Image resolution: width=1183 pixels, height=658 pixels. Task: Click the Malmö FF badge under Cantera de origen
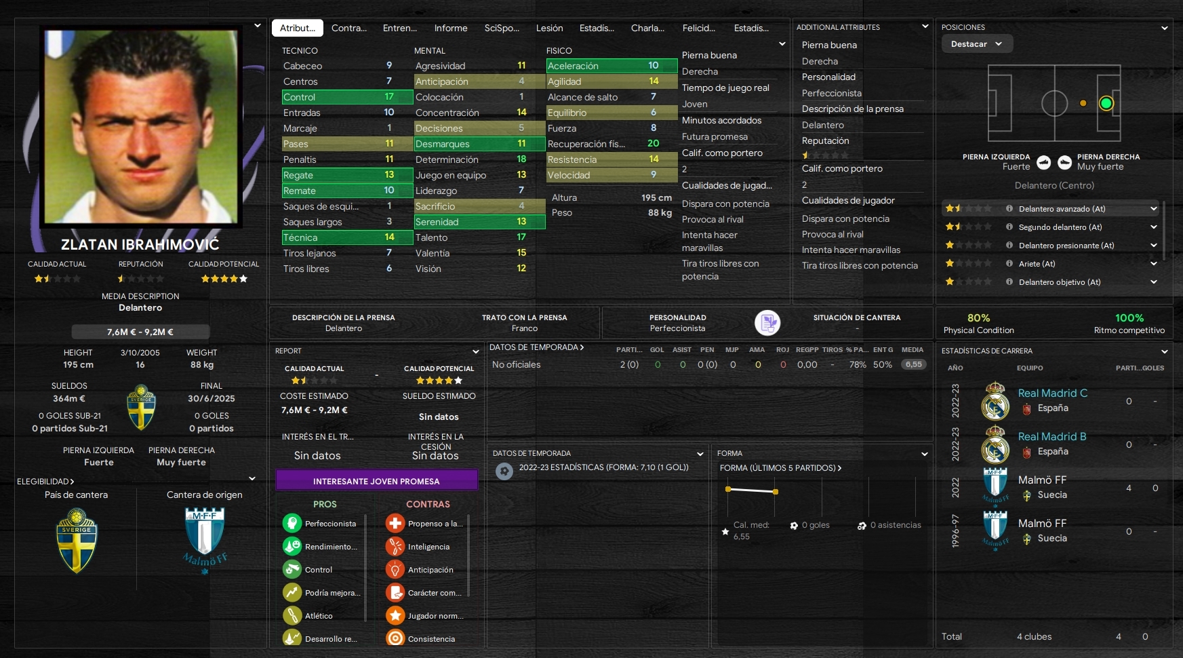(x=205, y=541)
